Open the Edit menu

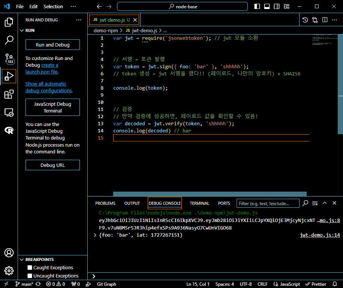(x=33, y=7)
